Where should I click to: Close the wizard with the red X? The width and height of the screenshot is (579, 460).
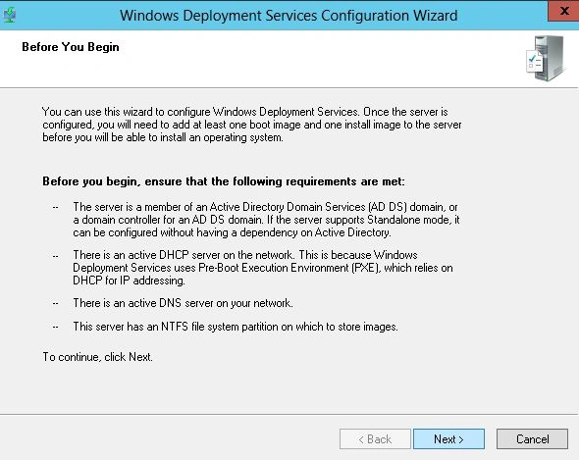pos(563,11)
